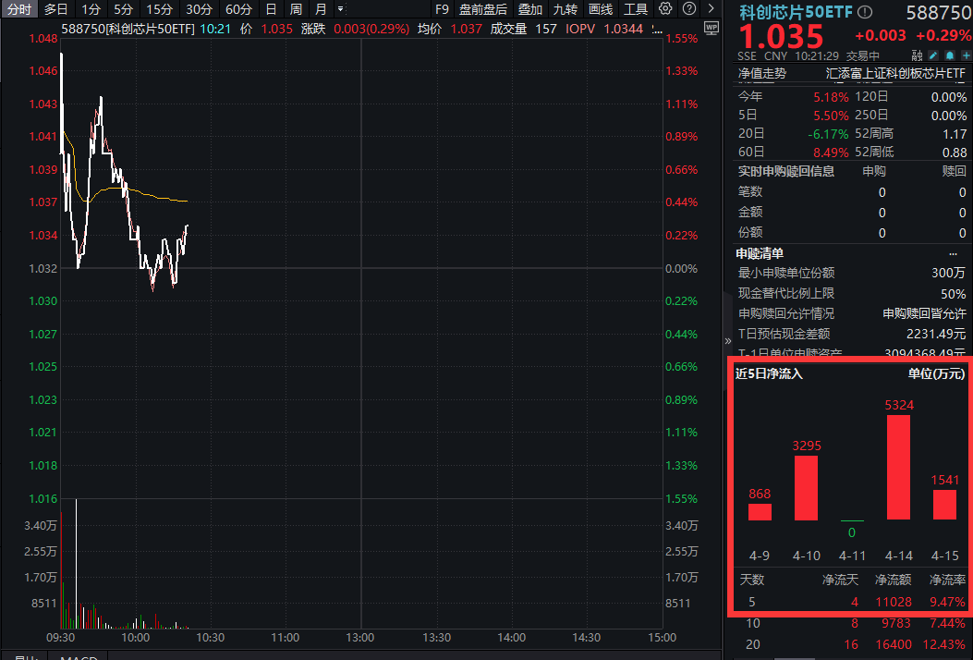Select the 多日 multi-day tab
This screenshot has height=660, width=973.
55,9
